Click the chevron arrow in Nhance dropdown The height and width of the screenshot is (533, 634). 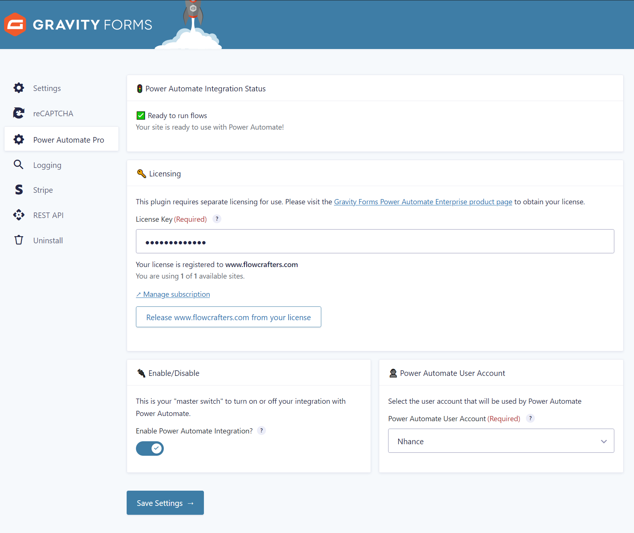[x=604, y=441]
